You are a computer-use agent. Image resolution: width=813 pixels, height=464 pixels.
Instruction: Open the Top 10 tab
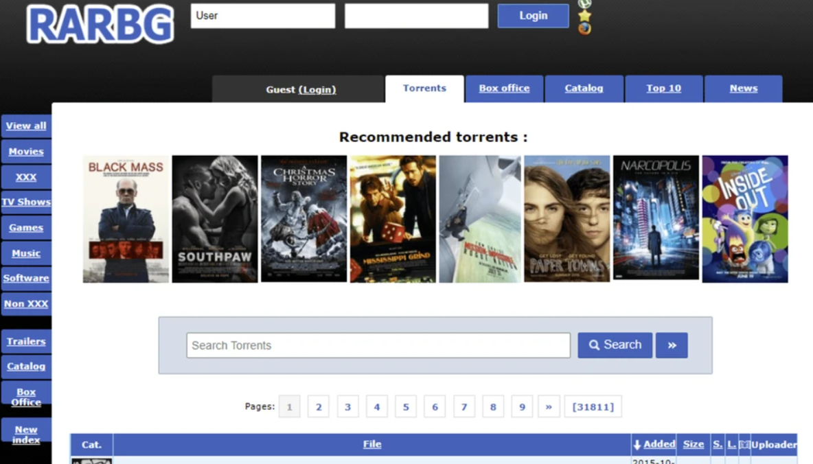click(664, 89)
